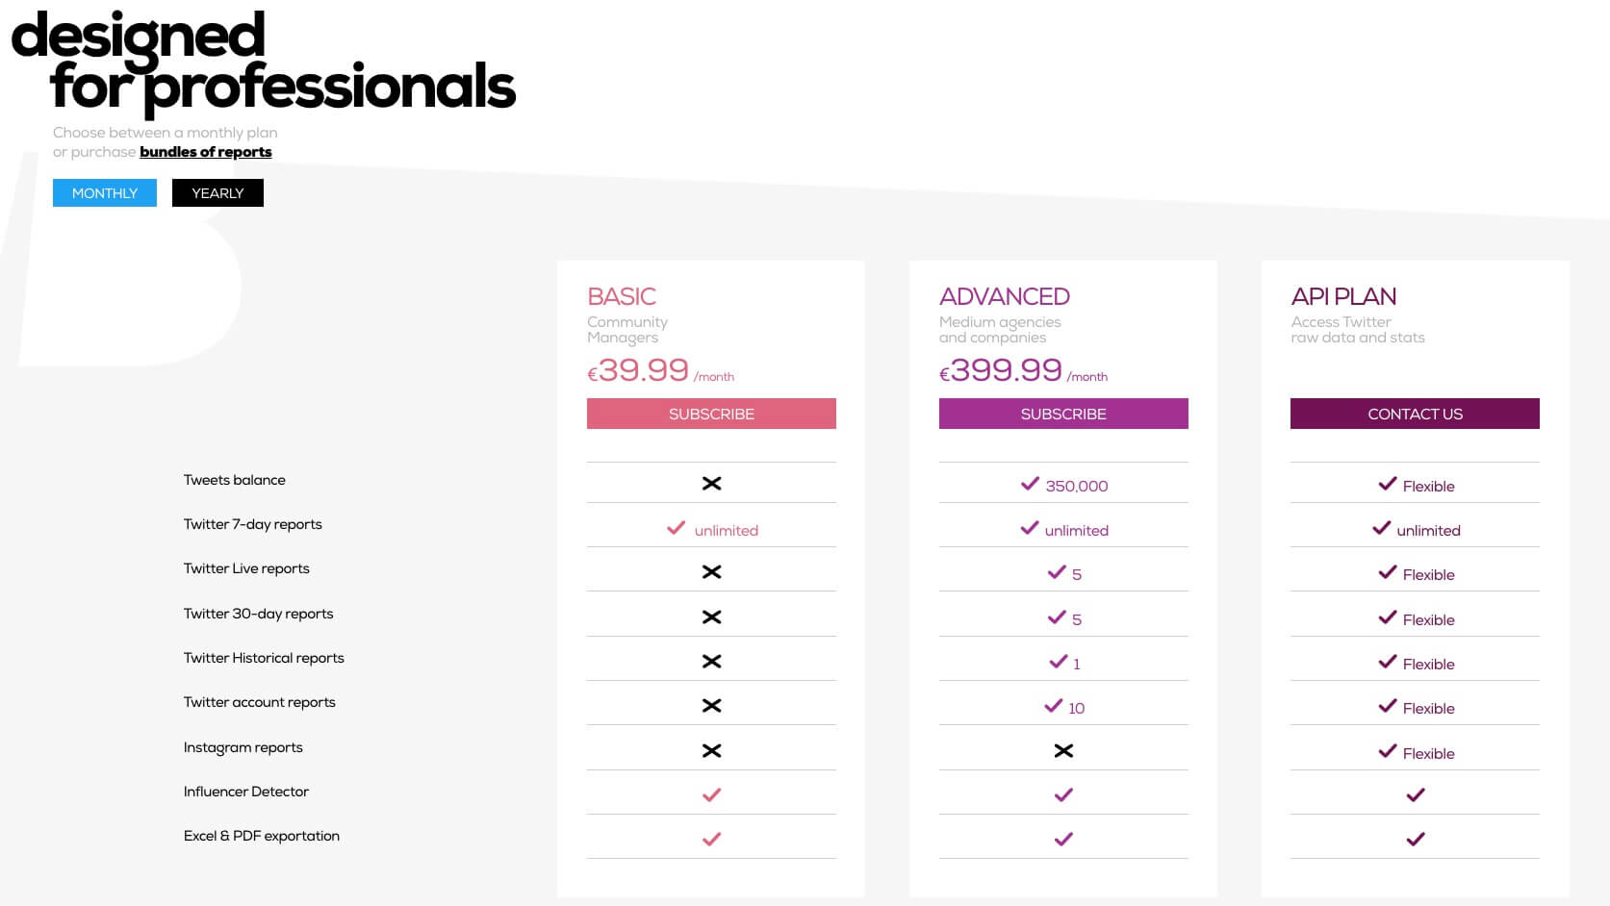Click the X icon for Basic Twitter Historical reports
The width and height of the screenshot is (1610, 906).
click(711, 662)
